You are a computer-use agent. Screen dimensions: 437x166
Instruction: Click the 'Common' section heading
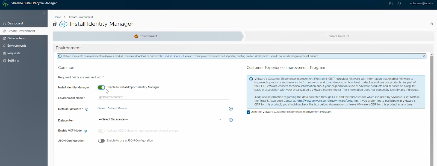point(66,68)
